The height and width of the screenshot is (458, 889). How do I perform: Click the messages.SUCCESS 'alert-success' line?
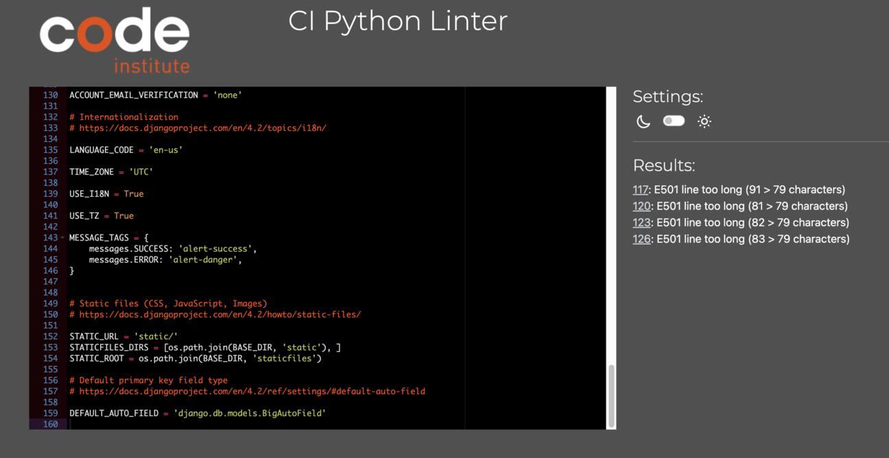click(x=173, y=249)
